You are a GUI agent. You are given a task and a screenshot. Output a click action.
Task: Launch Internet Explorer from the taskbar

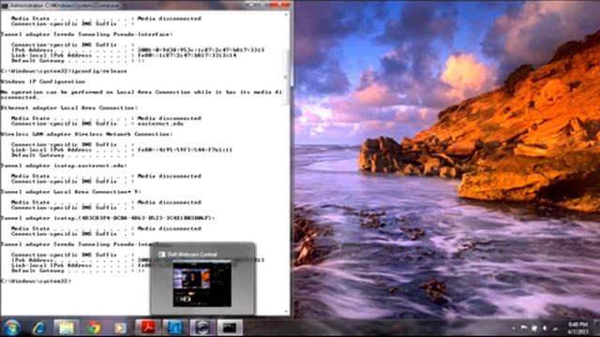pos(39,328)
